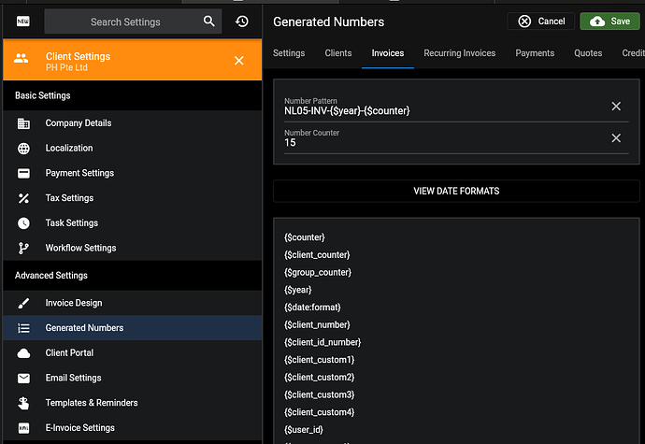The image size is (645, 444).
Task: Click the Client Portal cloud icon
Action: click(23, 353)
